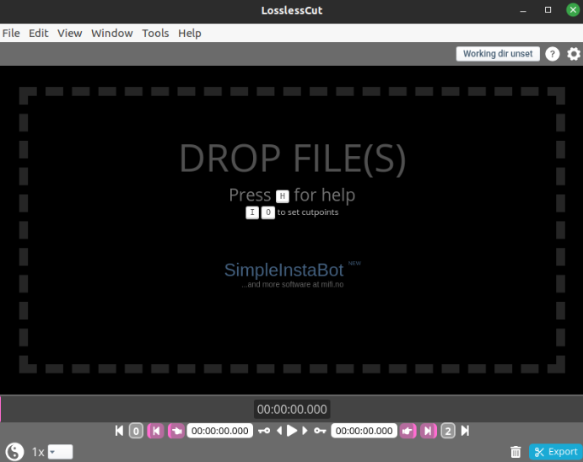
Task: Click the Export button
Action: click(555, 452)
